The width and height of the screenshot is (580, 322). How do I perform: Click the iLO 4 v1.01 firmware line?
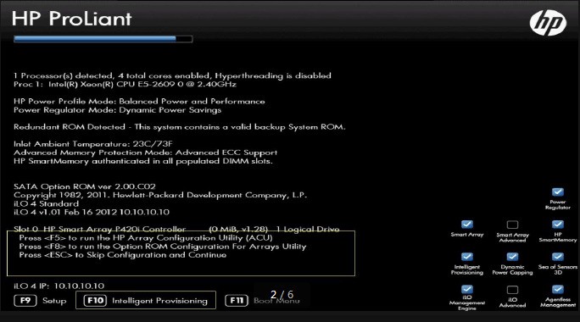pyautogui.click(x=92, y=212)
